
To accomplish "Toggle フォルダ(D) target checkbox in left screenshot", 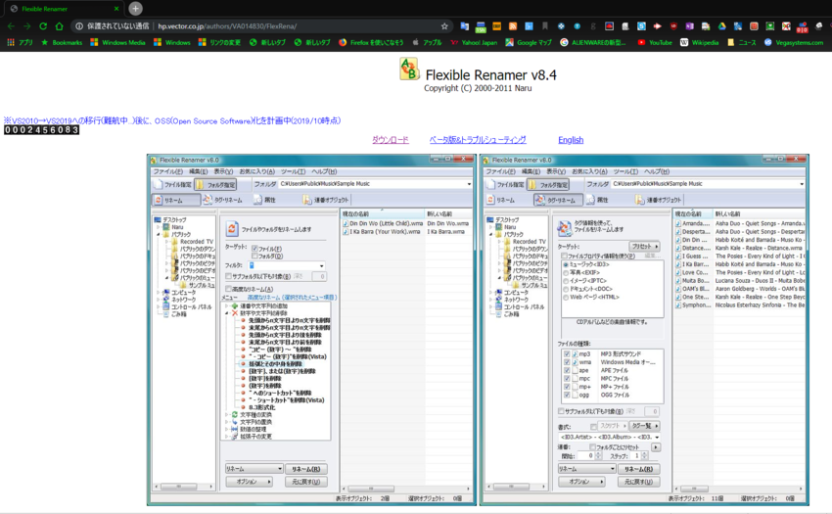I will click(x=254, y=256).
